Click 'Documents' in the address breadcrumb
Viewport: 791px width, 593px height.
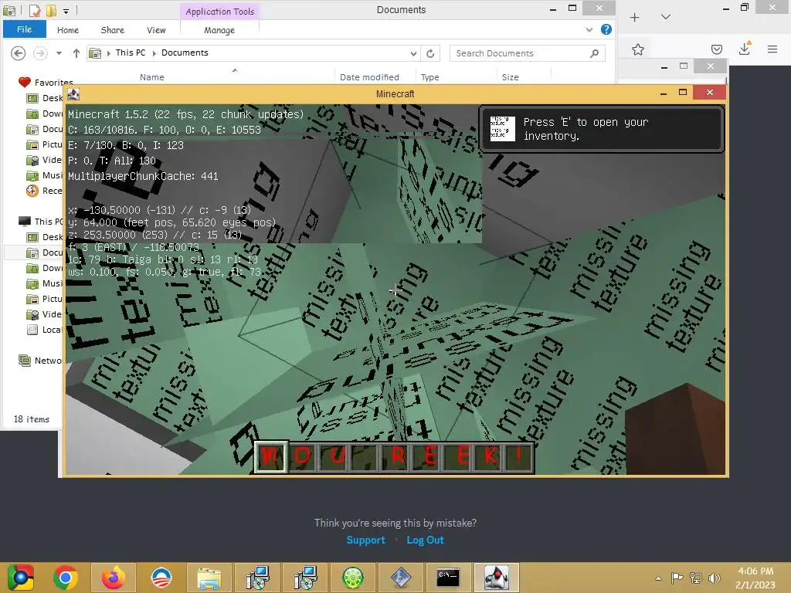click(x=185, y=53)
